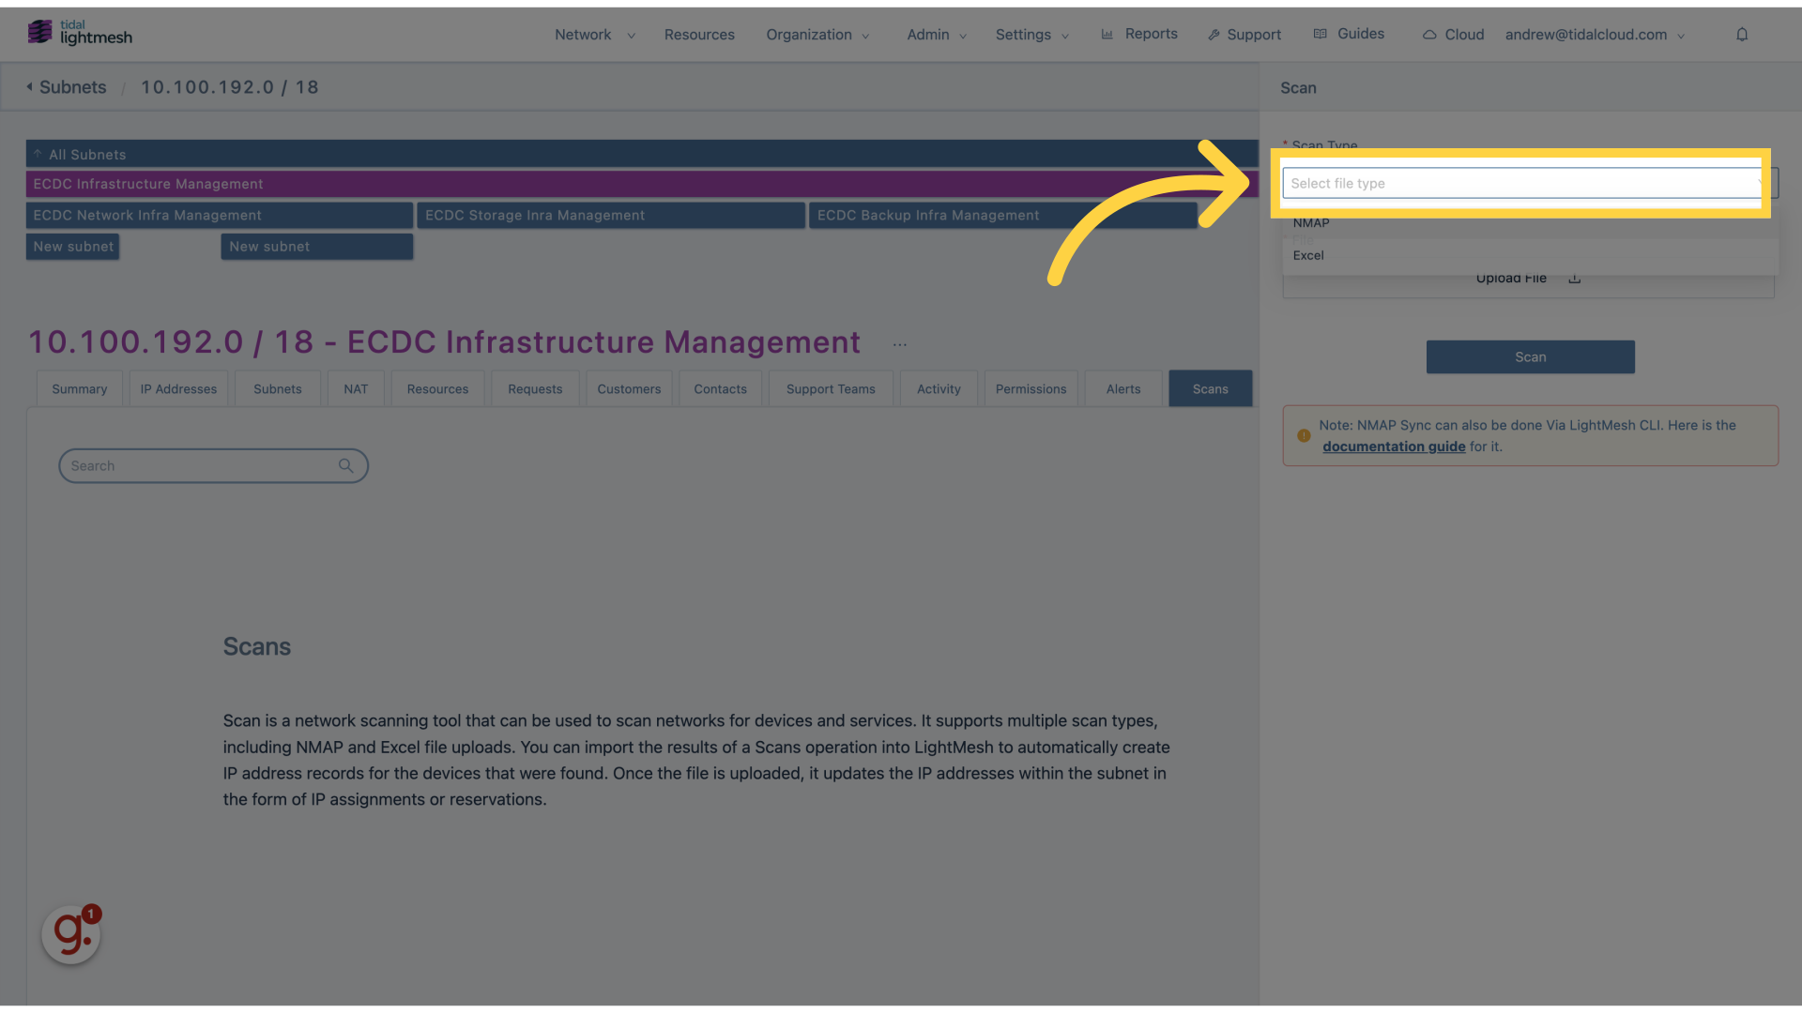Screen dimensions: 1802x1013
Task: Select ECDC Network Infra Management block
Action: point(220,215)
